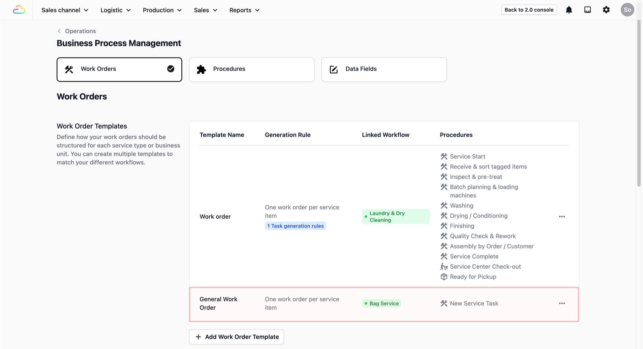Switch to the Data Fields tab card
Viewport: 643px width, 349px height.
[x=384, y=69]
